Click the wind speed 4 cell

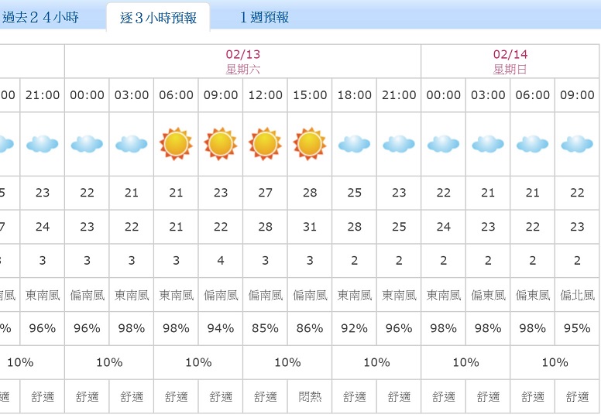click(x=221, y=261)
